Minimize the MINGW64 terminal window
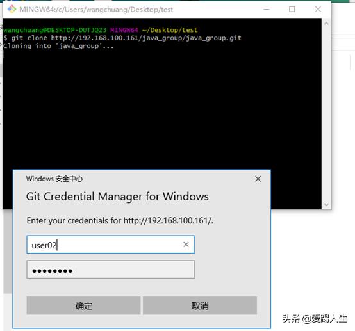 (267, 9)
